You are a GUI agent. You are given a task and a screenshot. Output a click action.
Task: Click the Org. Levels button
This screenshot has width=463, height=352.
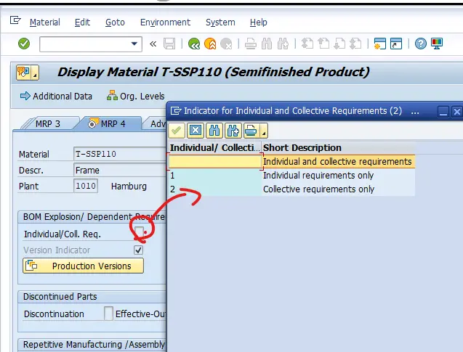pyautogui.click(x=135, y=96)
